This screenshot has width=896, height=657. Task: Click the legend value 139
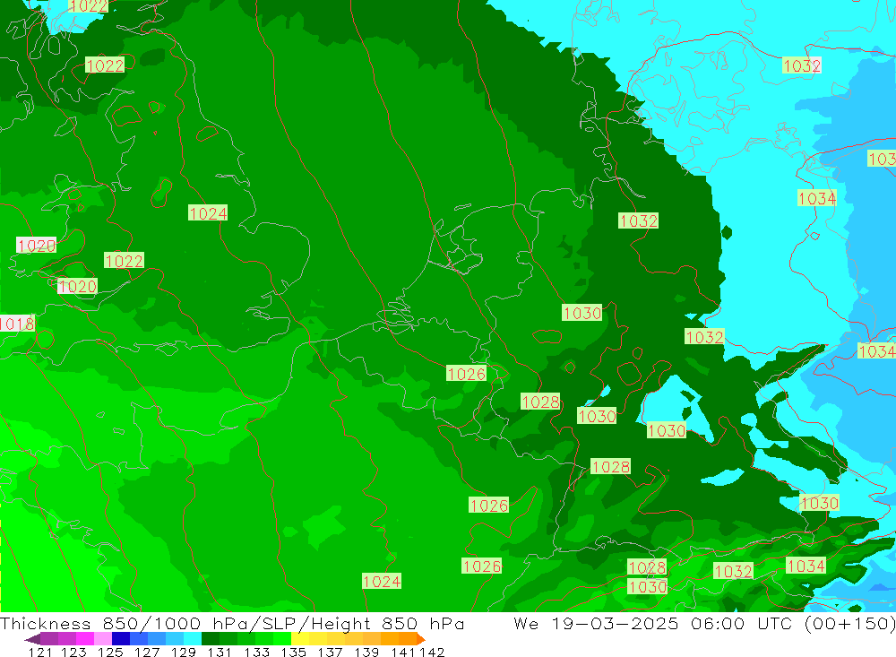(x=366, y=652)
